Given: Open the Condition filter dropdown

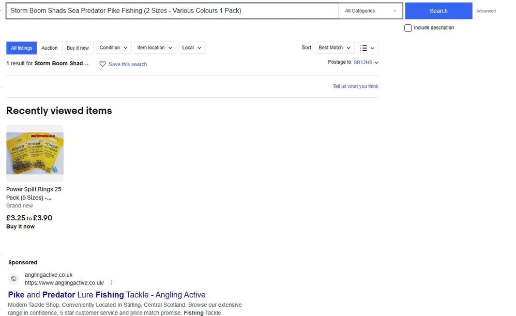Looking at the screenshot, I should pos(114,48).
